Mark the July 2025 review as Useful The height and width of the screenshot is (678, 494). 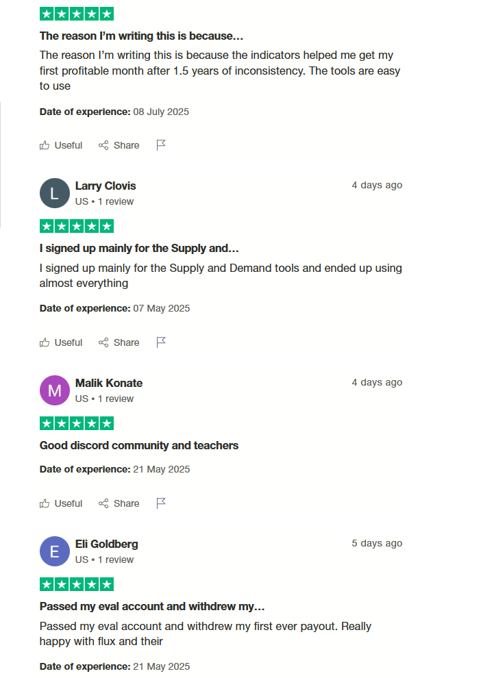click(x=61, y=145)
